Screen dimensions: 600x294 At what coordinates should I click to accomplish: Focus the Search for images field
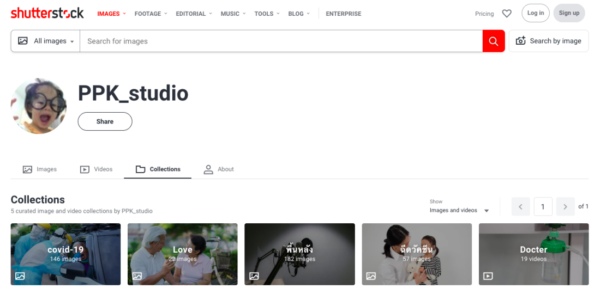(x=281, y=41)
